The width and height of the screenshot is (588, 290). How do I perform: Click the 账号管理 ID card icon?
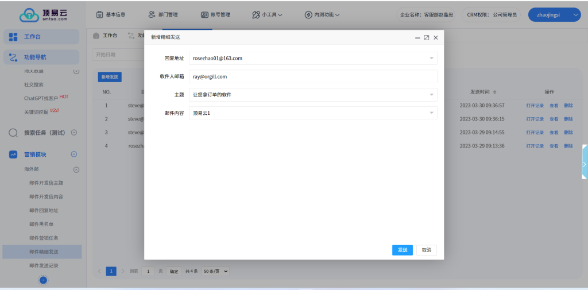[204, 14]
